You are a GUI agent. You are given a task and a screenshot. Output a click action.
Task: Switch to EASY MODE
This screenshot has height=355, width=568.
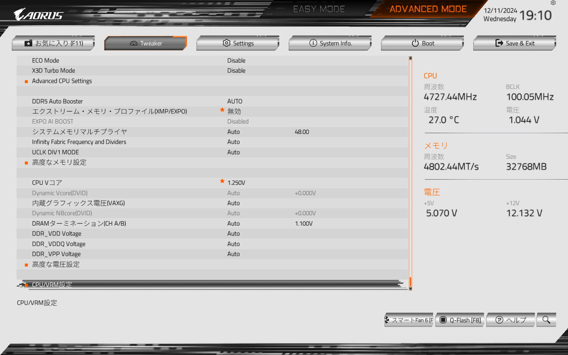(x=319, y=9)
